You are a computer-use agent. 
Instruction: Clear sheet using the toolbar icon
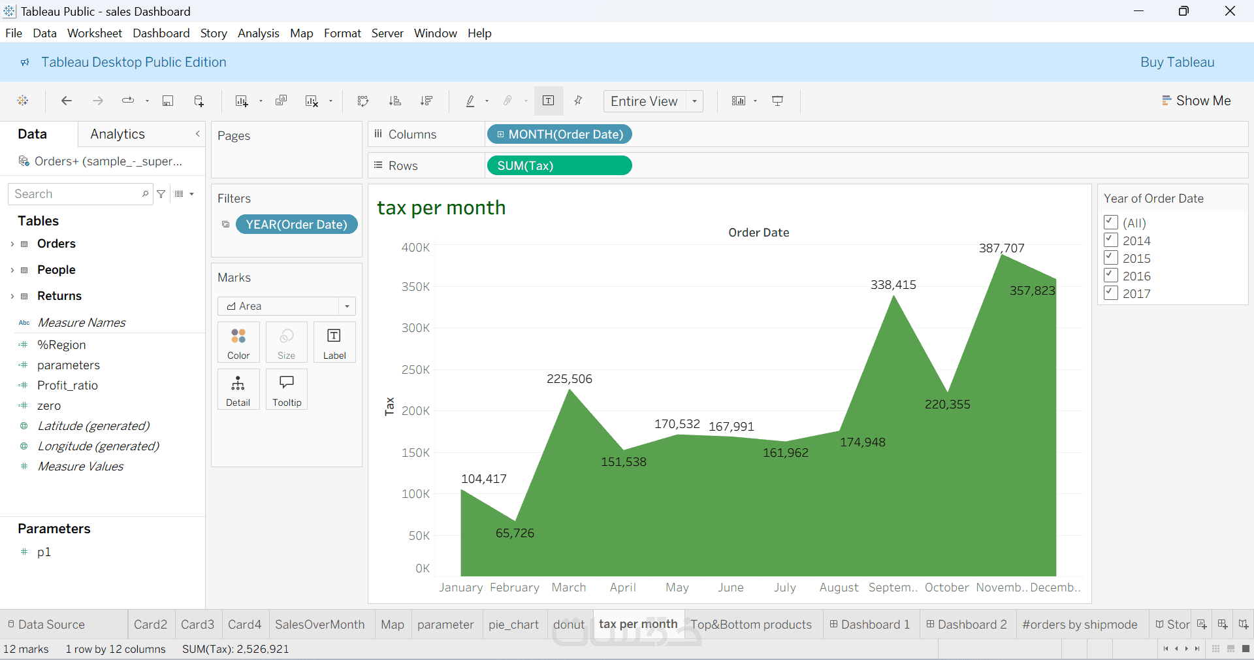click(x=312, y=101)
